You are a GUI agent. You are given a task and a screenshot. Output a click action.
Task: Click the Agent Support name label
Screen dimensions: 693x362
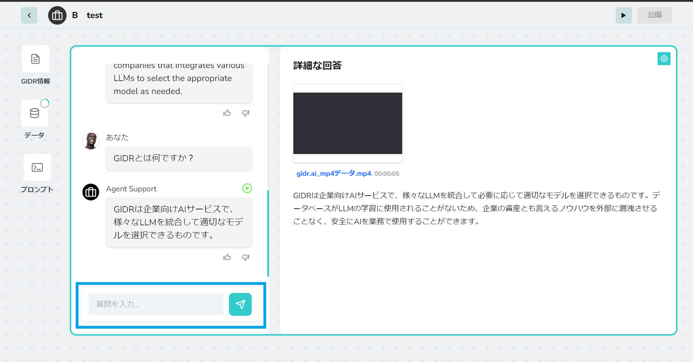pyautogui.click(x=131, y=189)
